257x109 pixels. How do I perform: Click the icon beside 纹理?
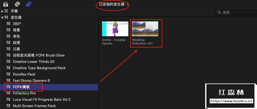pyautogui.click(x=8, y=43)
